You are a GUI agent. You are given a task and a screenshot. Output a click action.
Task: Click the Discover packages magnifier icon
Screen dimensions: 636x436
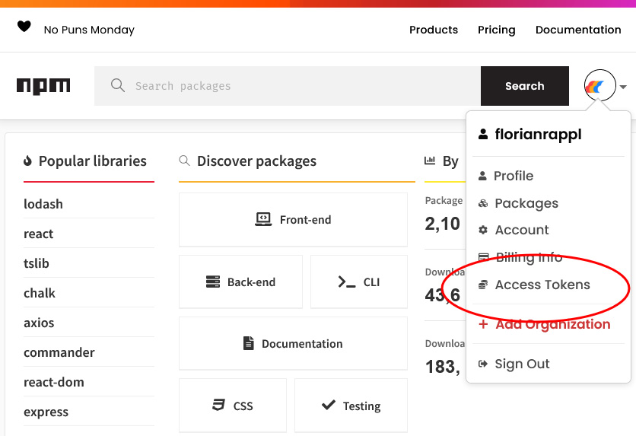click(x=185, y=161)
